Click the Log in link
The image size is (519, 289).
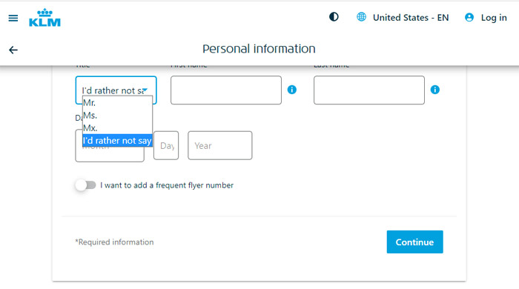click(494, 18)
